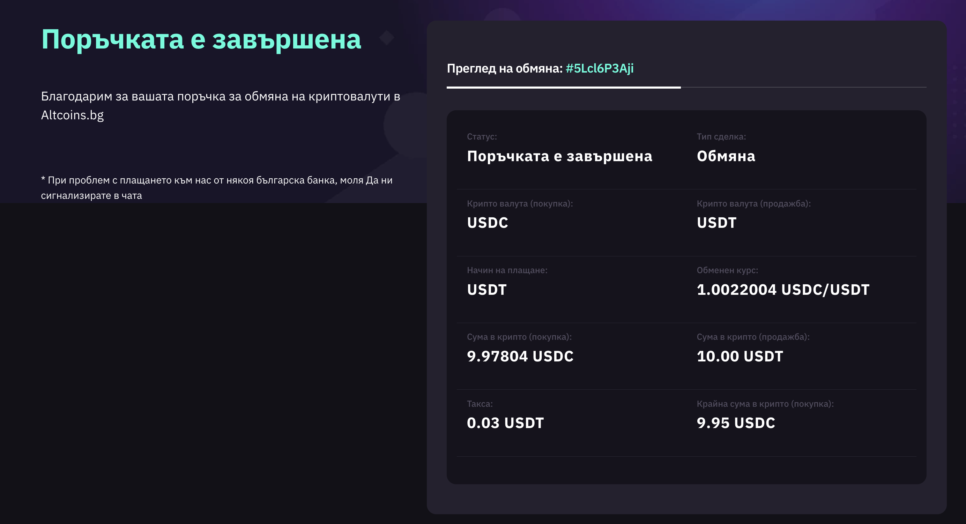Screen dimensions: 966x524
Task: Click the 'Статус:' field label
Action: coord(482,136)
